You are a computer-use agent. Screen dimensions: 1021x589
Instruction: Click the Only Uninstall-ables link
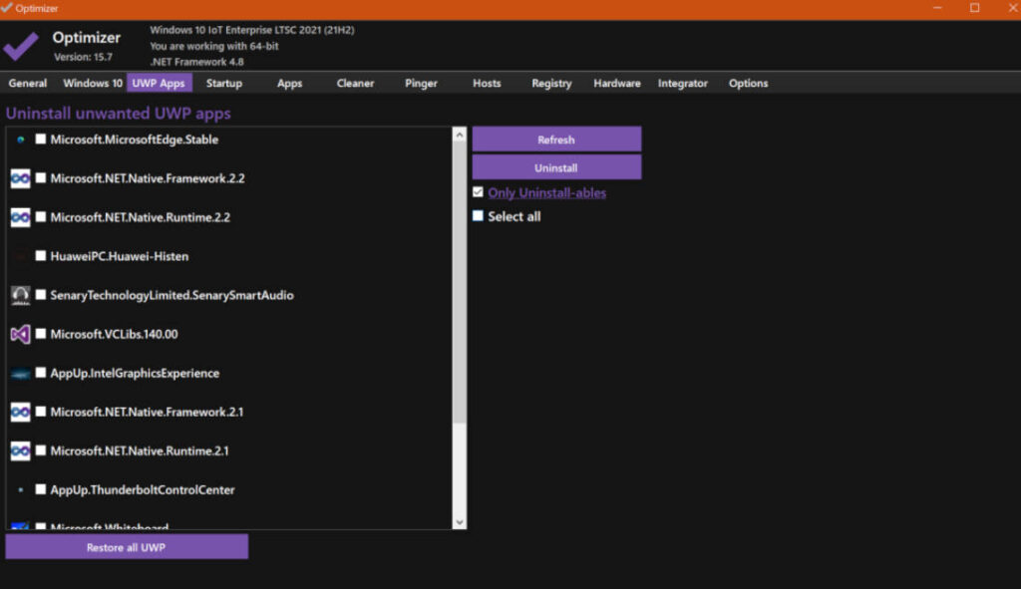click(547, 192)
